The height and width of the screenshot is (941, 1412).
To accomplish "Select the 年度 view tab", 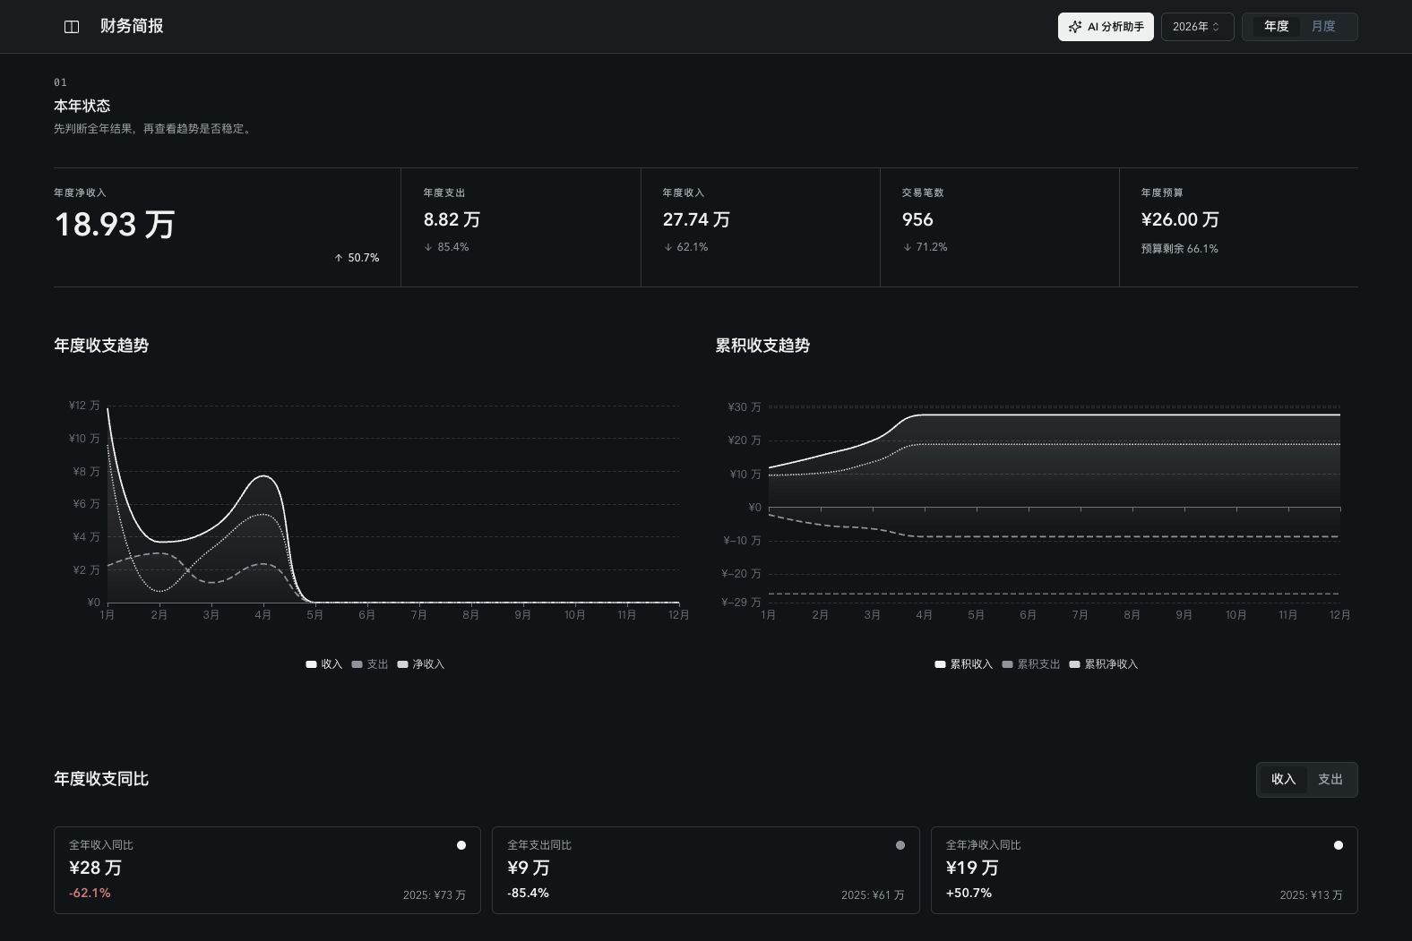I will click(1276, 27).
